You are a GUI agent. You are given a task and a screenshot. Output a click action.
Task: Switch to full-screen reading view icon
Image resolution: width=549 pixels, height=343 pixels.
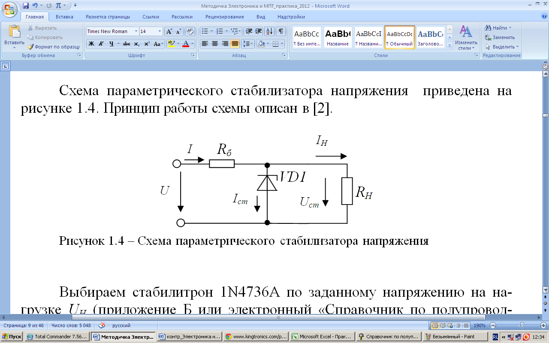point(442,325)
